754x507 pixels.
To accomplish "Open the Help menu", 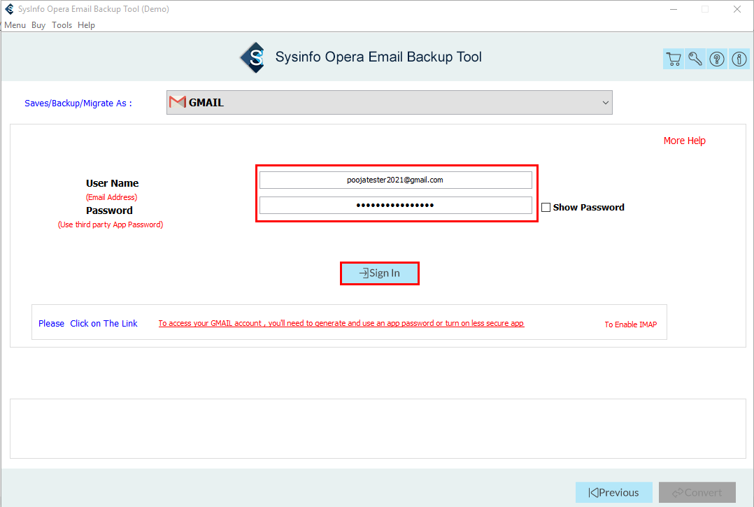I will coord(87,25).
